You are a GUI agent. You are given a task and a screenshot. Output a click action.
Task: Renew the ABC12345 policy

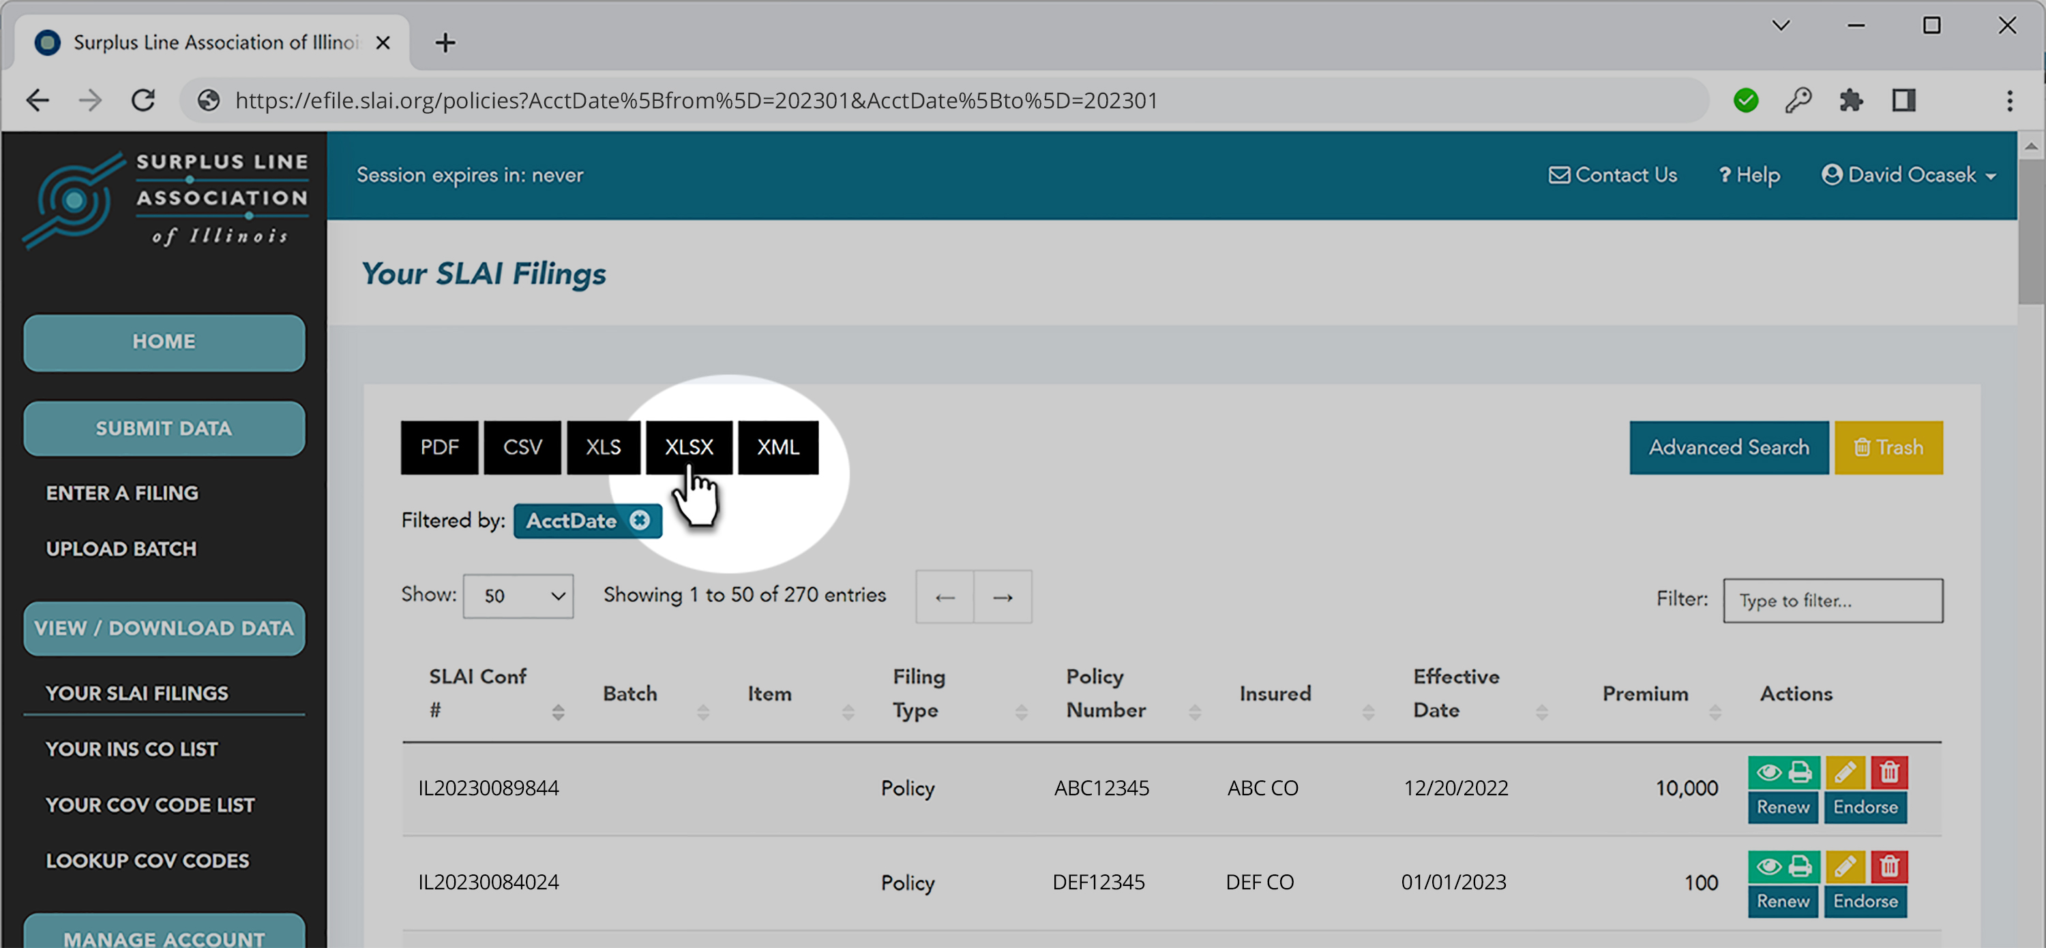click(1782, 808)
